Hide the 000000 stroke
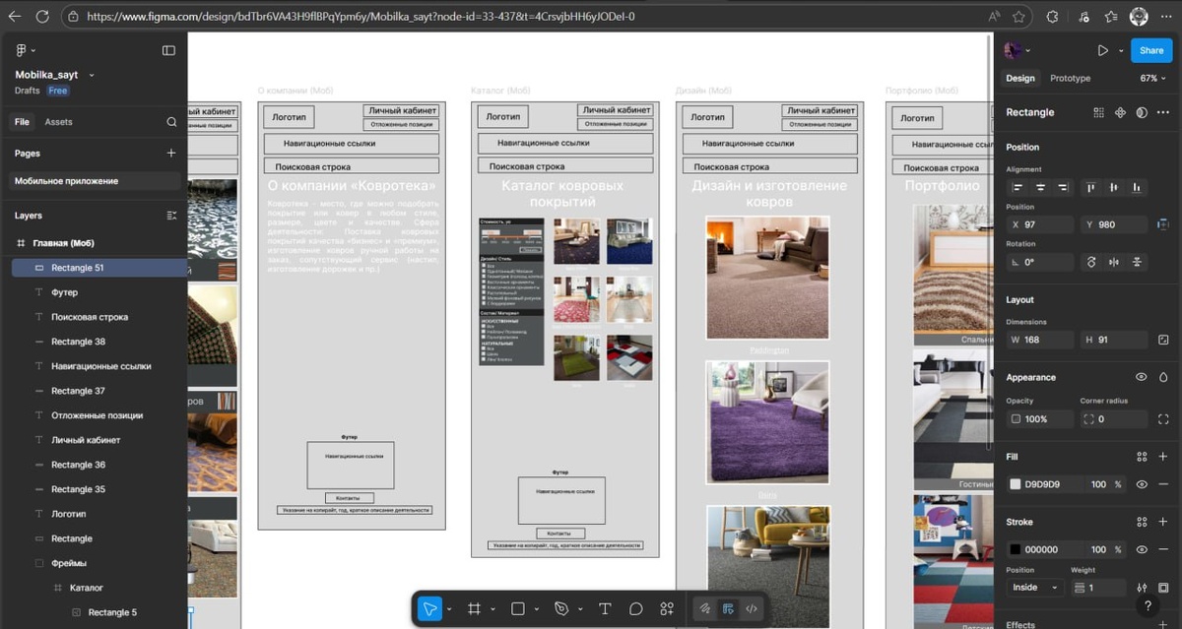Image resolution: width=1182 pixels, height=629 pixels. (1142, 549)
